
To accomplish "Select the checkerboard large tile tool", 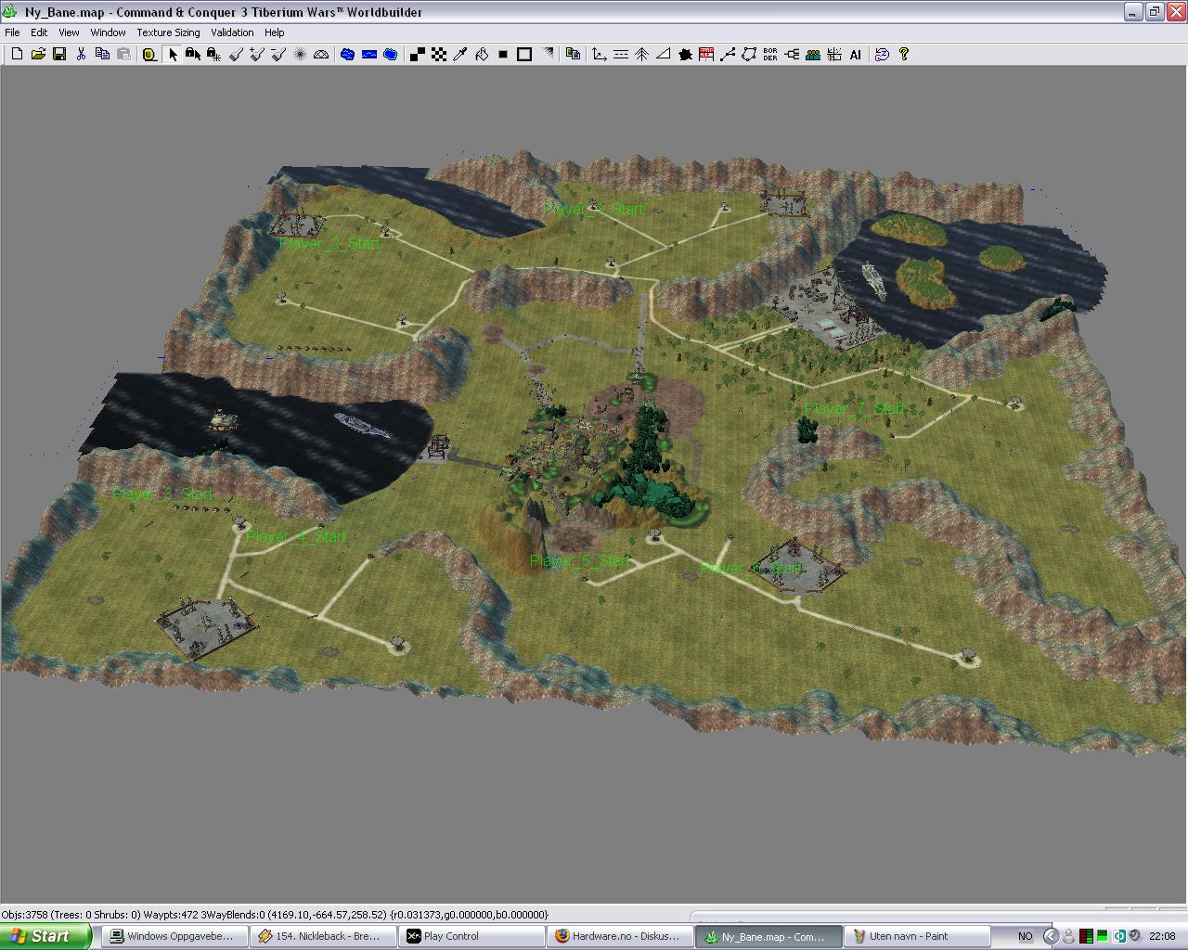I will click(438, 55).
